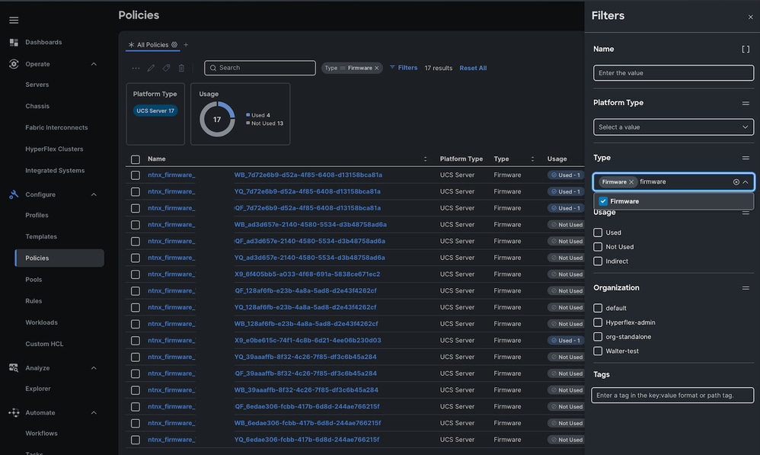Screen dimensions: 760x455
Task: Click the Tags filter input field
Action: 673,396
